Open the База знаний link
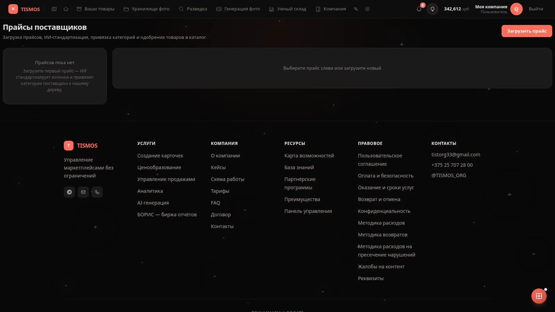555x312 pixels. click(299, 167)
